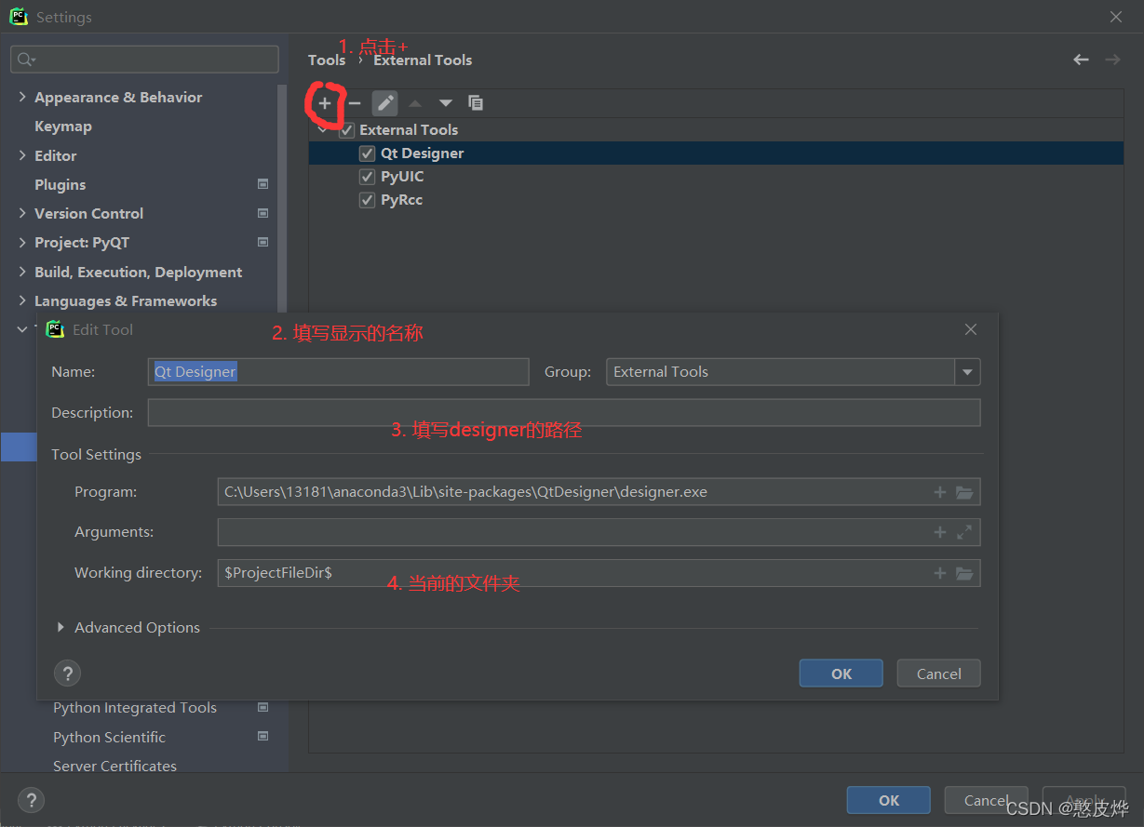The width and height of the screenshot is (1144, 827).
Task: Toggle PyRcc checkbox
Action: [x=368, y=200]
